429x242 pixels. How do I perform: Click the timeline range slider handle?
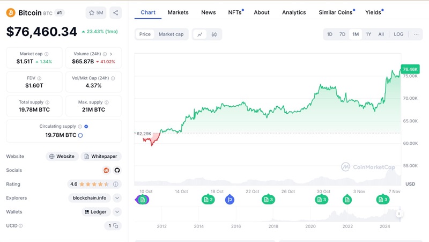pos(399,214)
